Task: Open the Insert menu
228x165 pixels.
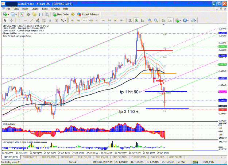Action: tap(25, 9)
